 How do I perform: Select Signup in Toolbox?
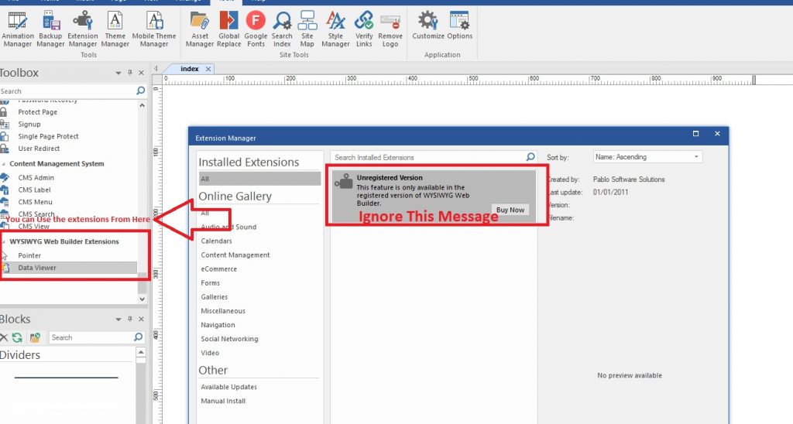point(29,124)
